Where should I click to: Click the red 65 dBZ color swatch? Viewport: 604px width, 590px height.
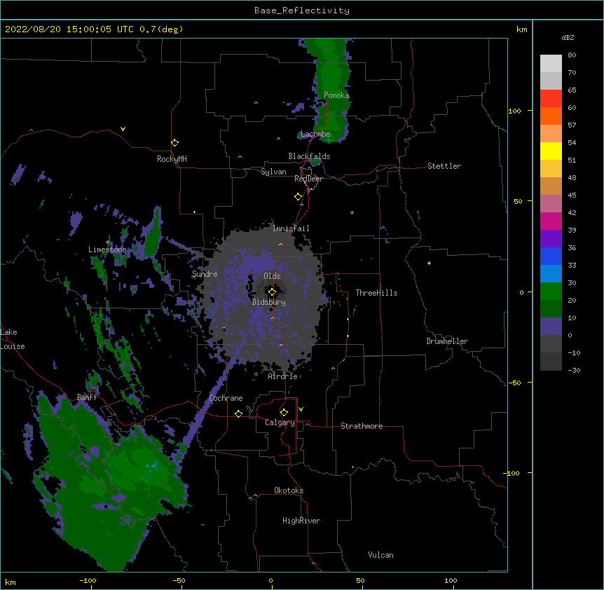551,98
